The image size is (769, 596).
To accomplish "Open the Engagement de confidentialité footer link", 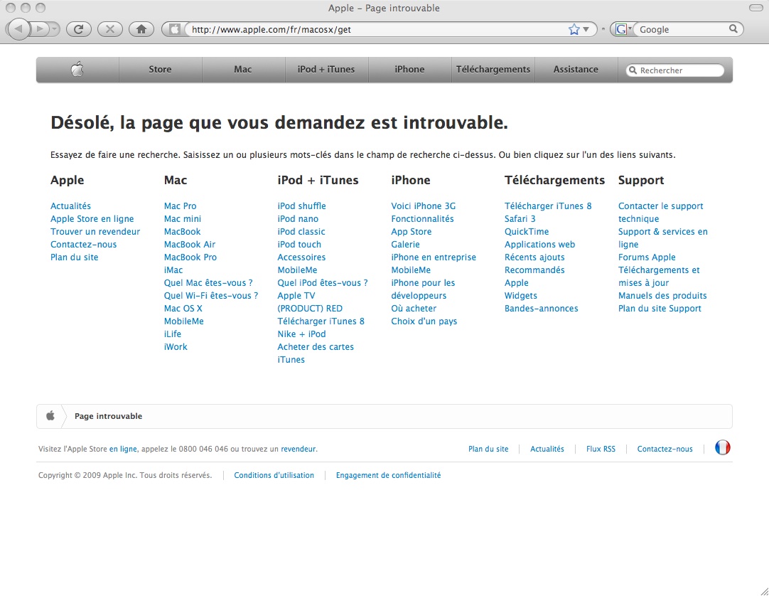I will 389,475.
